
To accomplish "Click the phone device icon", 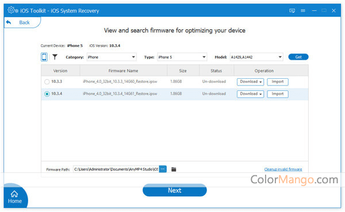I will tap(44, 57).
